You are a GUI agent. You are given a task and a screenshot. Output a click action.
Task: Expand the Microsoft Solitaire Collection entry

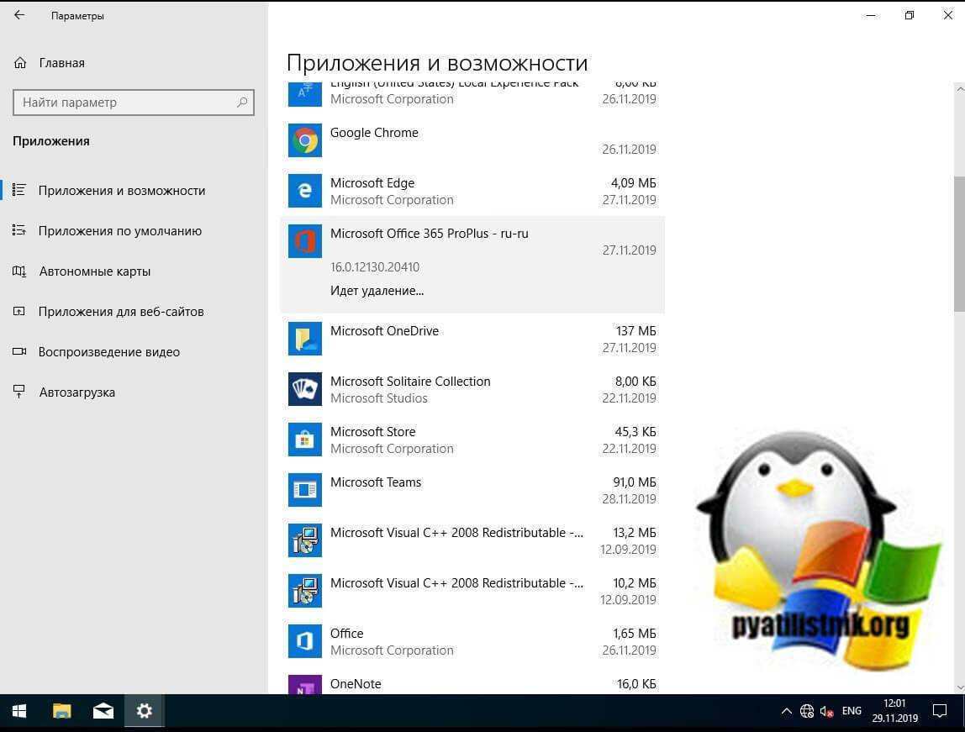tap(471, 389)
